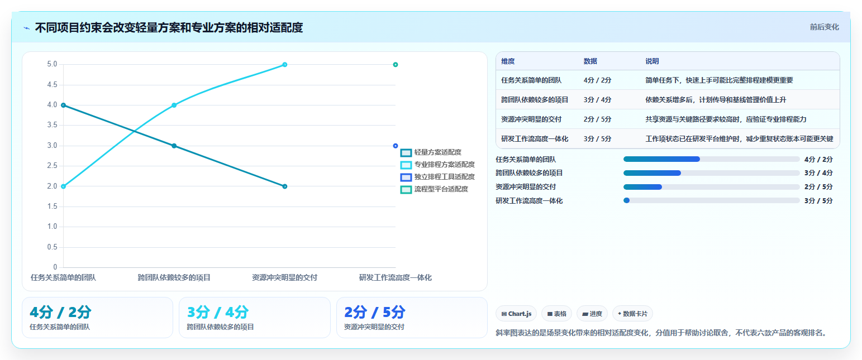Click the 4分 / 2分 table cell
Image resolution: width=862 pixels, height=360 pixels.
[x=597, y=80]
